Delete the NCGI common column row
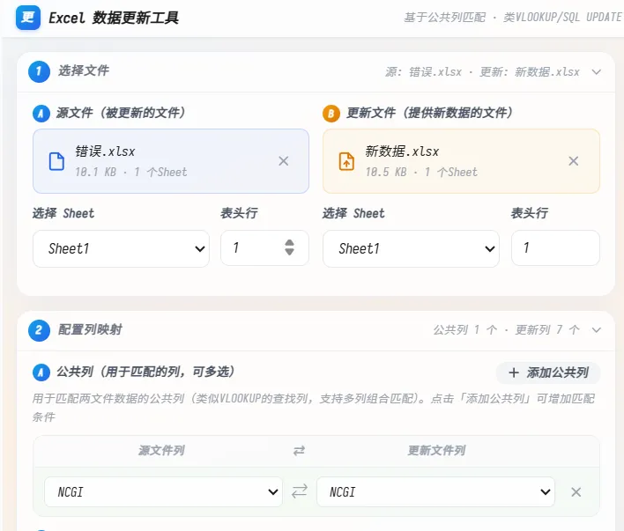Screen dimensions: 624x531 [x=576, y=492]
